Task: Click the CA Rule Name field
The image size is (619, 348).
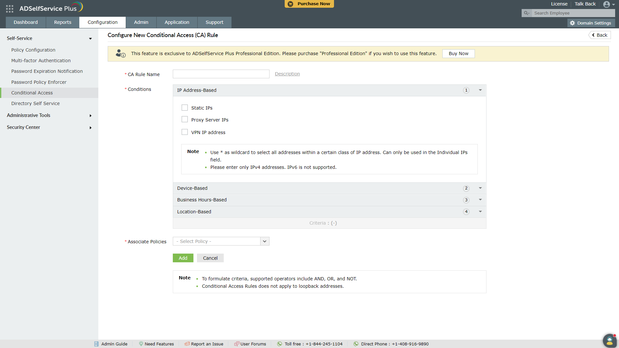Action: (221, 74)
